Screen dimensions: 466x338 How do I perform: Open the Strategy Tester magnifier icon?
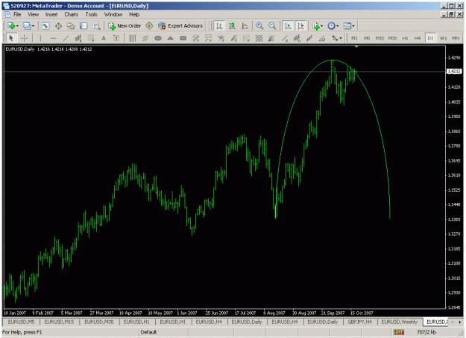pos(96,26)
